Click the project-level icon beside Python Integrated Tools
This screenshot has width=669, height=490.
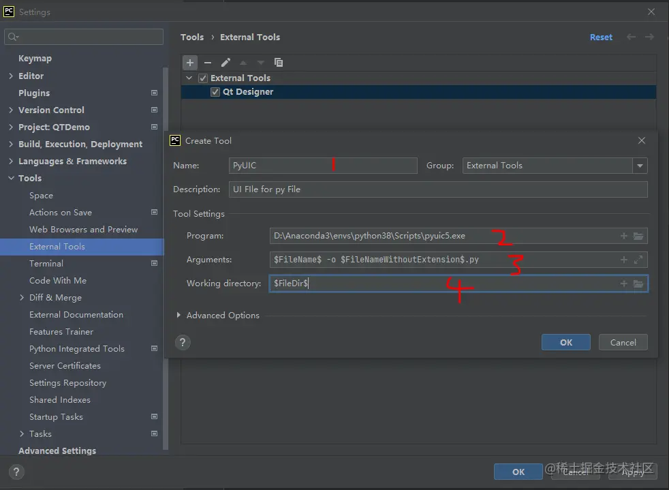point(155,348)
